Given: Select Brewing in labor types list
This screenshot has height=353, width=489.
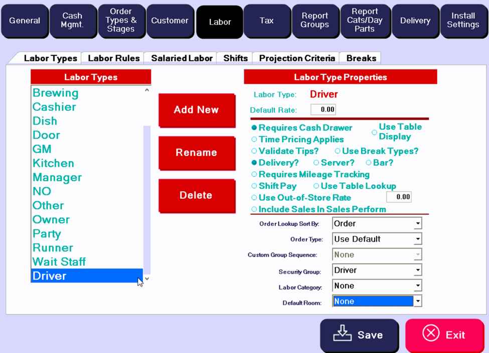Looking at the screenshot, I should click(87, 93).
